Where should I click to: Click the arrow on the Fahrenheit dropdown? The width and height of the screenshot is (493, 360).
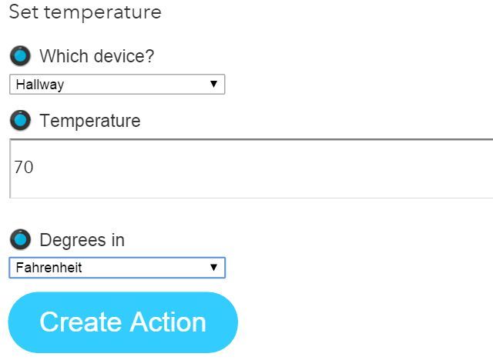click(213, 268)
